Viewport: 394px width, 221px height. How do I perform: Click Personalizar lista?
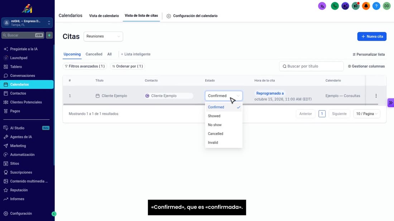click(369, 54)
